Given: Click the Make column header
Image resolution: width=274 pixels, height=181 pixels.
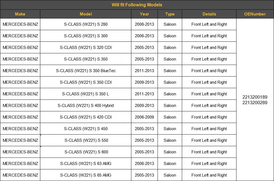Looking at the screenshot, I should [x=20, y=14].
